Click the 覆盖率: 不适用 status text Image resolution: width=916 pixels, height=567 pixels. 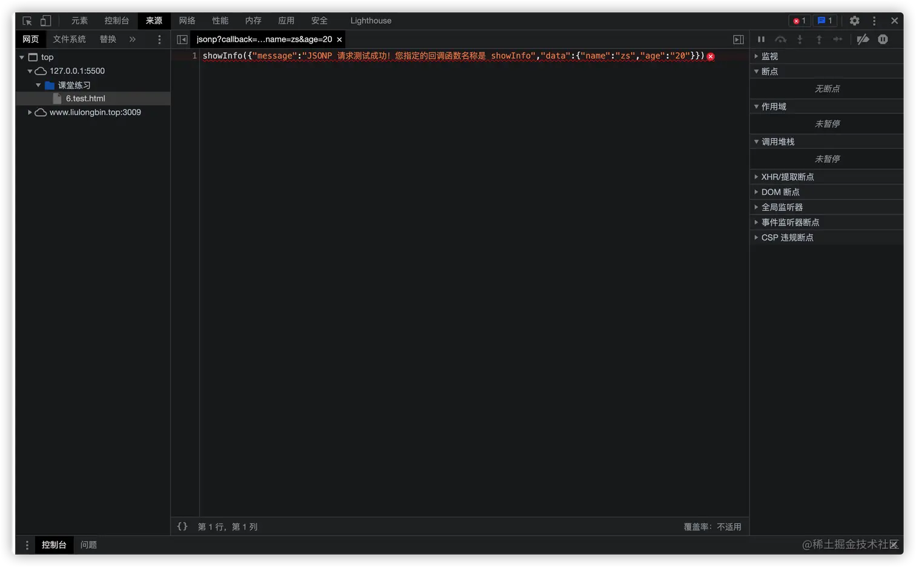point(712,527)
